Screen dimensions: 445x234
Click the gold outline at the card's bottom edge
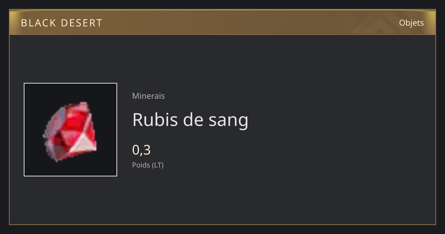tap(222, 224)
